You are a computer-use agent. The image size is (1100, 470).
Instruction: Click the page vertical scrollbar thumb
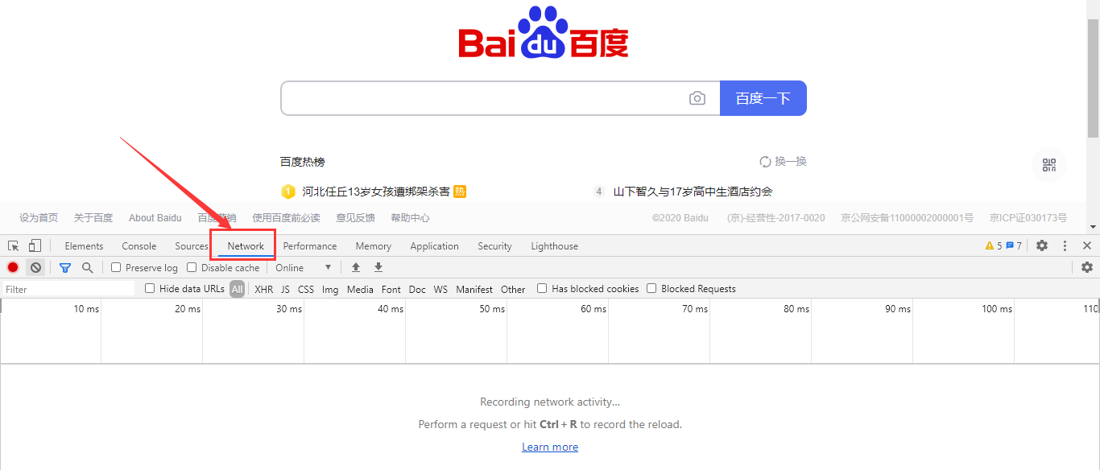1093,76
